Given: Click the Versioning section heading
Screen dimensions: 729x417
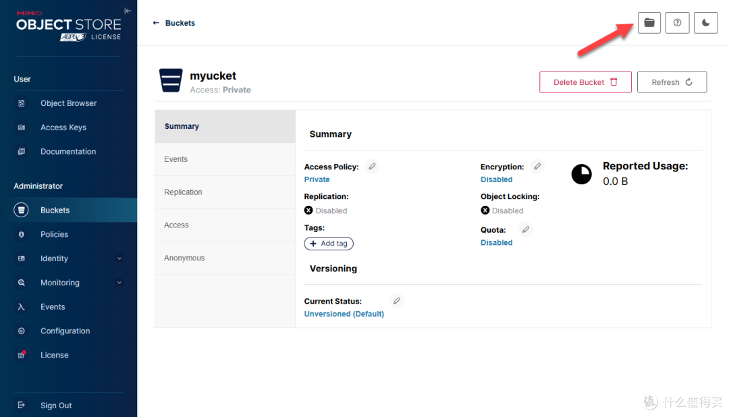Looking at the screenshot, I should pyautogui.click(x=333, y=269).
